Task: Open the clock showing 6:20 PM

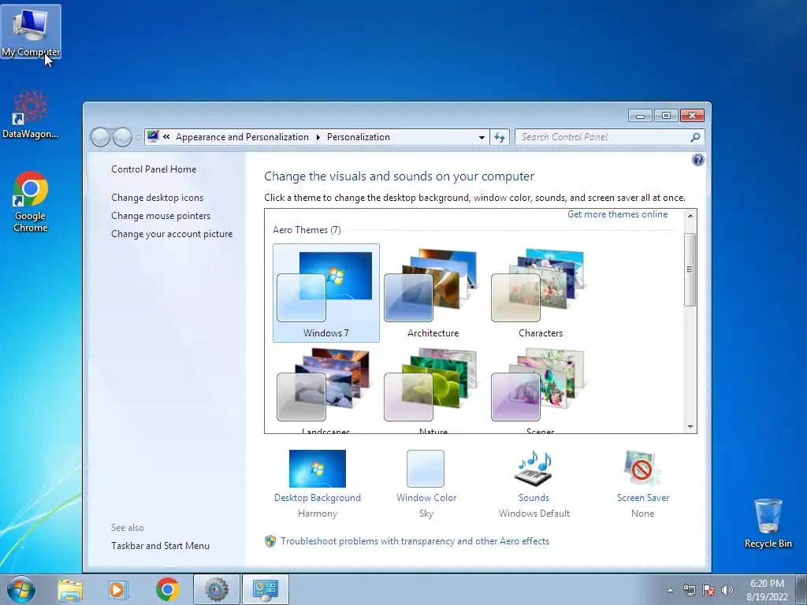Action: (767, 590)
